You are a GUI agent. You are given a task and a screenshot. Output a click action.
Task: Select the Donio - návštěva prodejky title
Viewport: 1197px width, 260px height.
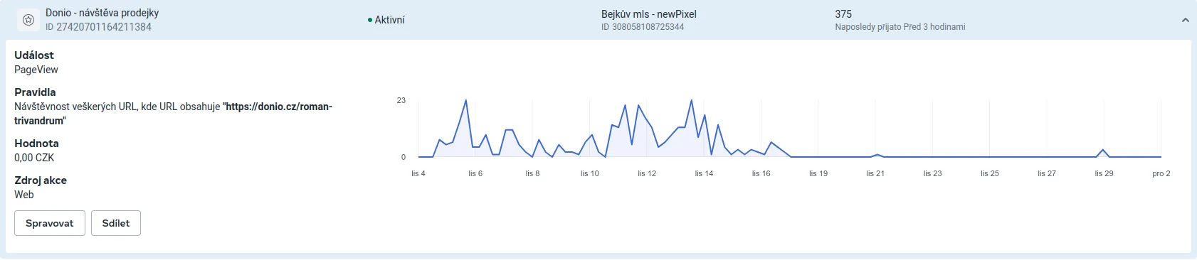102,13
